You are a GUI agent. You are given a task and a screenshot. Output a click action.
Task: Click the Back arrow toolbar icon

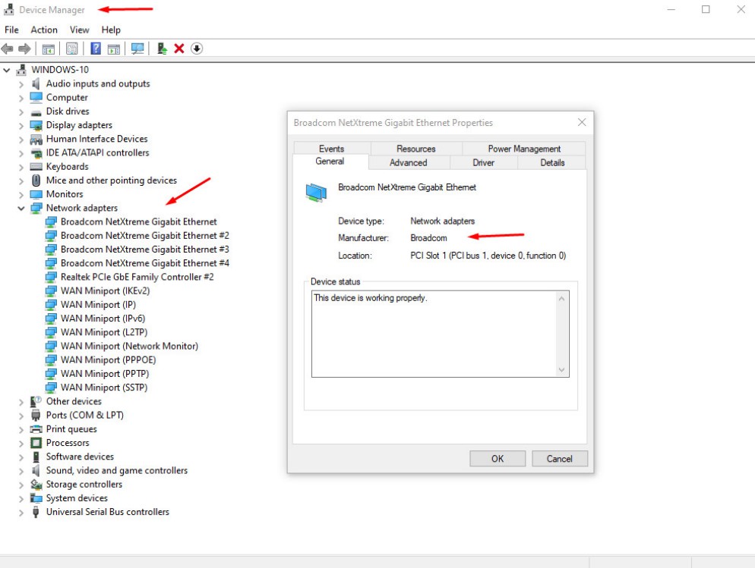coord(8,49)
